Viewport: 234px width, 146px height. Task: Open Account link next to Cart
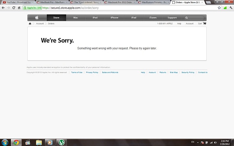pos(190,23)
